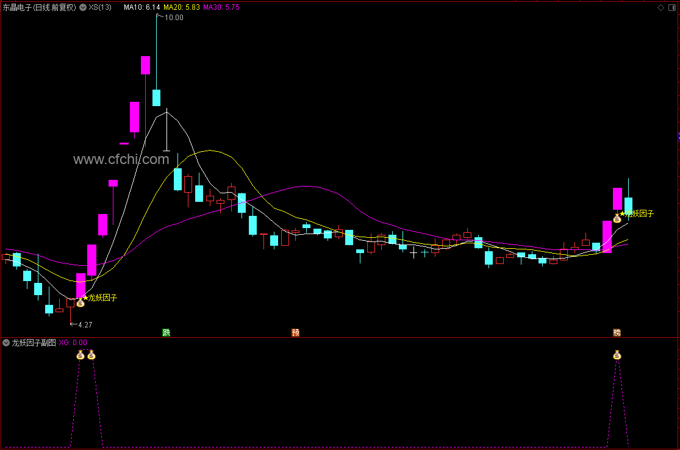Click the diamond icon at top right
The height and width of the screenshot is (450, 680).
click(661, 7)
